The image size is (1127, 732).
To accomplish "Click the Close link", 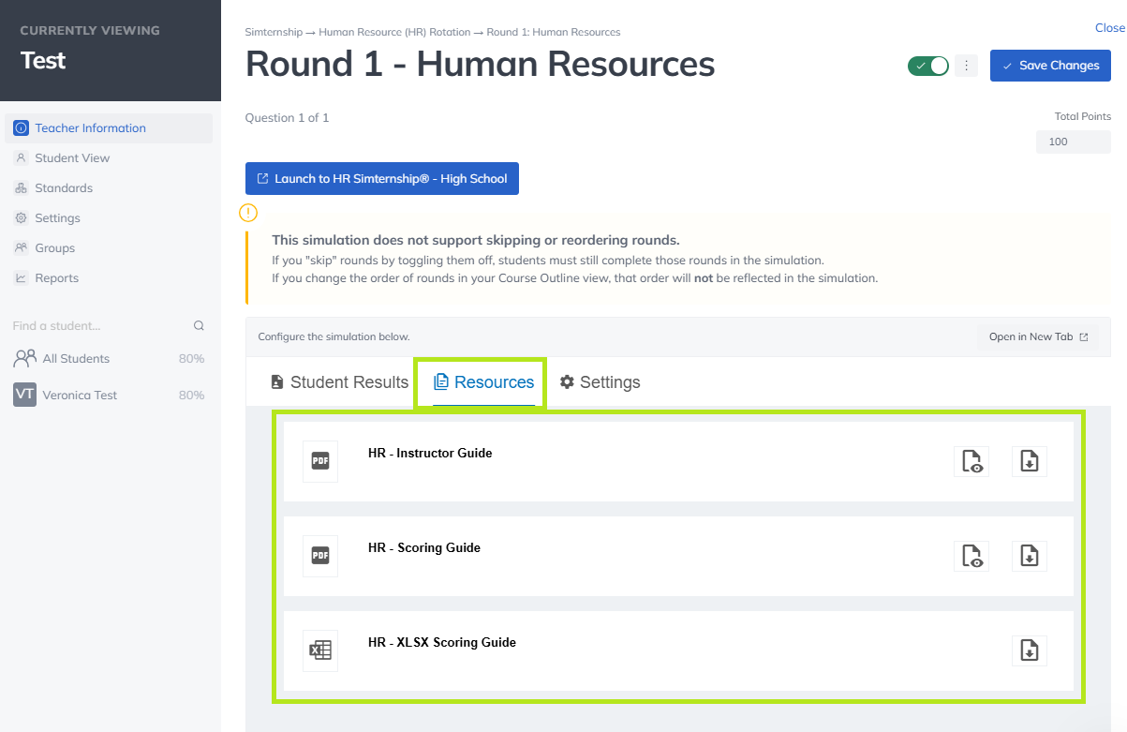I will (x=1109, y=28).
